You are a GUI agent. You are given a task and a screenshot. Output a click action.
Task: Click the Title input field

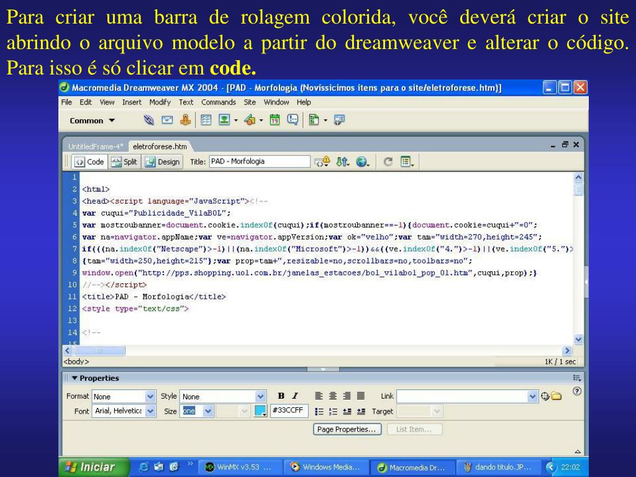click(x=260, y=161)
